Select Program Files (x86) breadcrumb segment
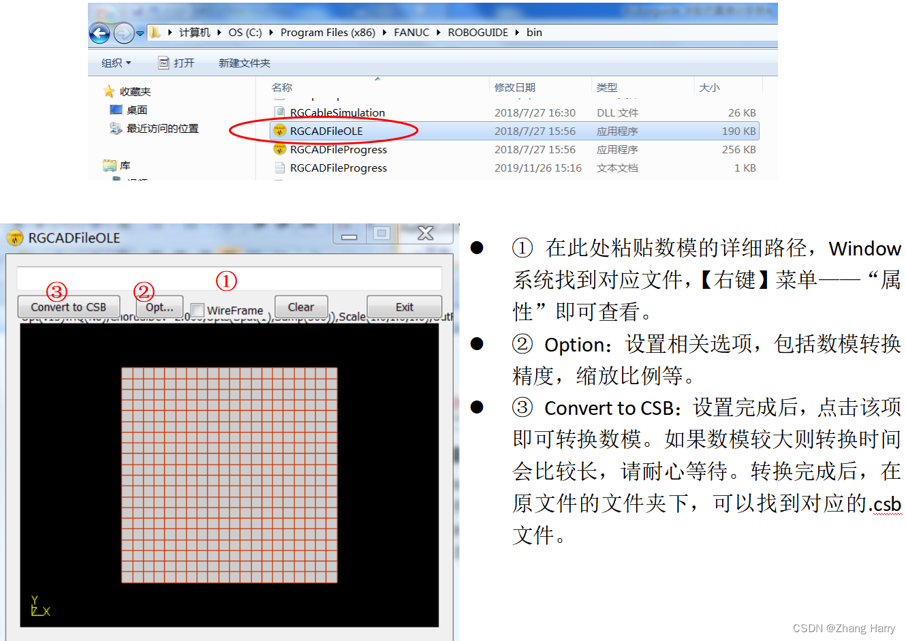Screen dimensions: 906x641 pos(328,33)
